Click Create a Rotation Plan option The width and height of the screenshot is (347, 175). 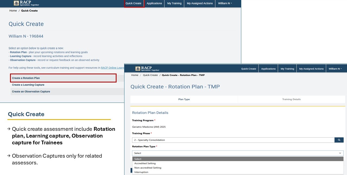click(x=63, y=78)
